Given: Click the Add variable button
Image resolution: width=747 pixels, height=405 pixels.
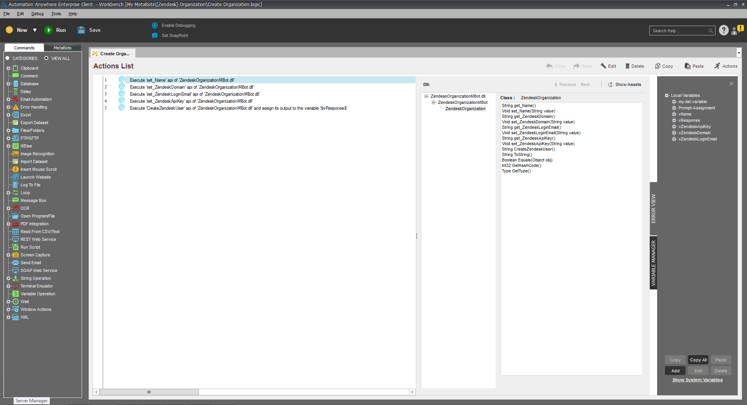Looking at the screenshot, I should pos(675,371).
